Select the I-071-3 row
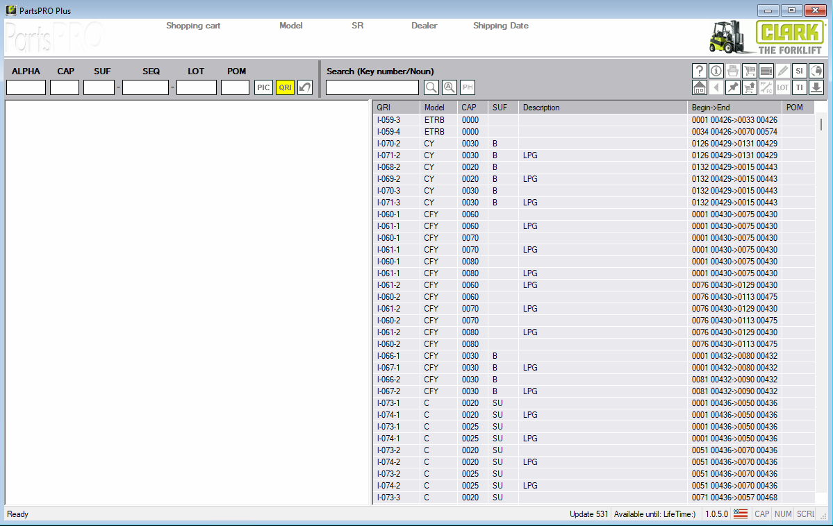Image resolution: width=833 pixels, height=526 pixels. 593,202
